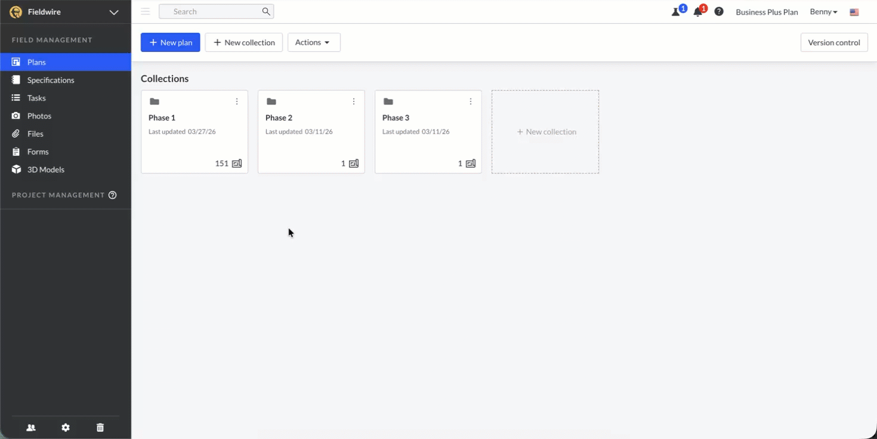
Task: Open the help question mark icon
Action: click(719, 11)
